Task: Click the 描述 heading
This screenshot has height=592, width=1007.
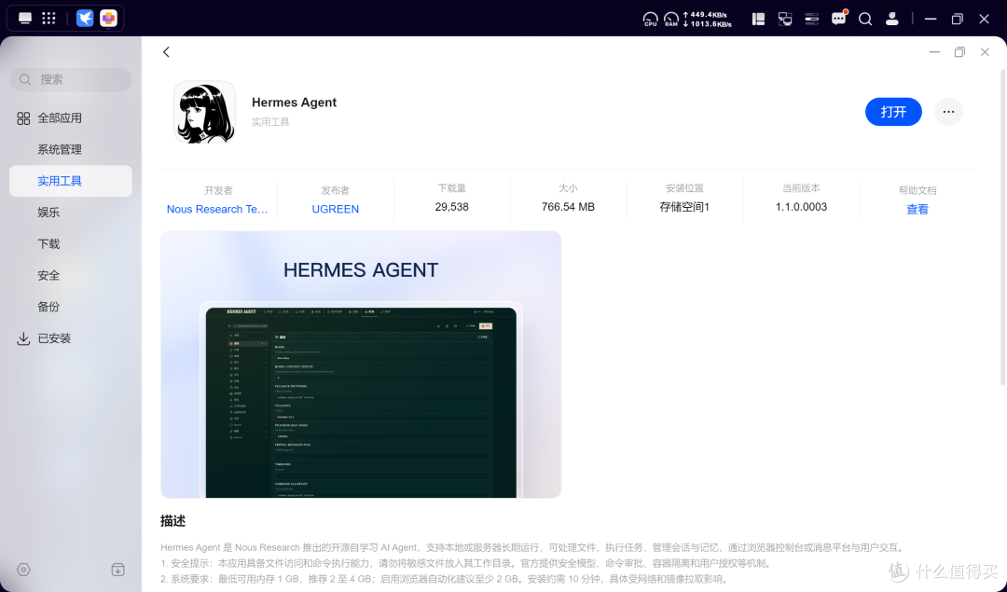Action: (x=172, y=521)
